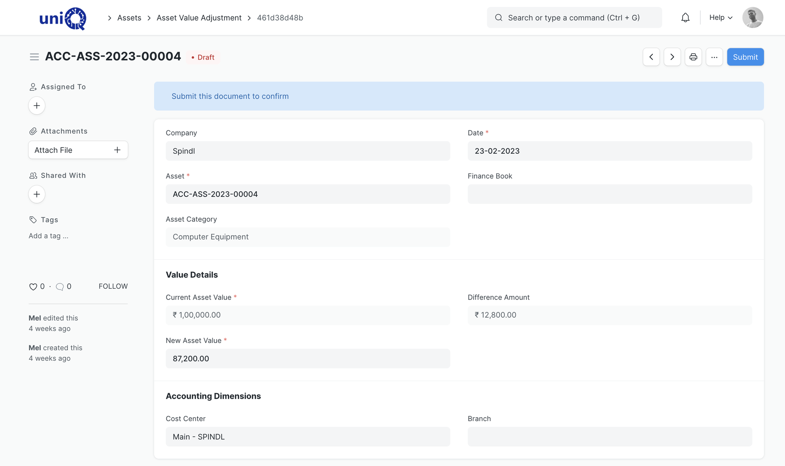Click the Tags label
The image size is (785, 466).
(x=49, y=220)
